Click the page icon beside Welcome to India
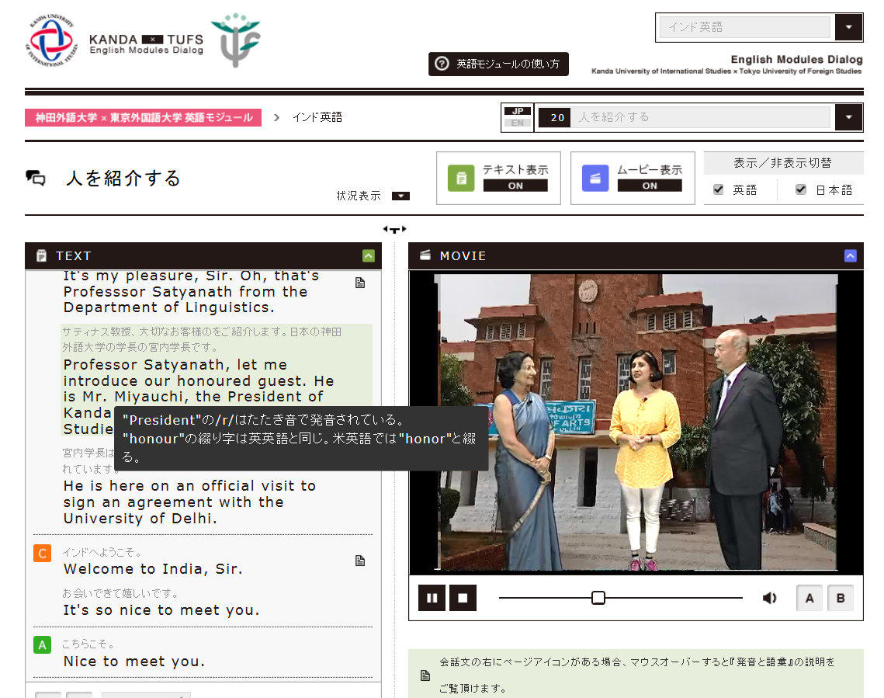 359,560
